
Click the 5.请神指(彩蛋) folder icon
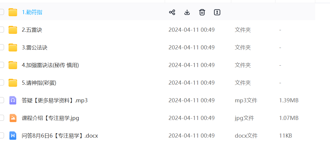click(x=13, y=83)
